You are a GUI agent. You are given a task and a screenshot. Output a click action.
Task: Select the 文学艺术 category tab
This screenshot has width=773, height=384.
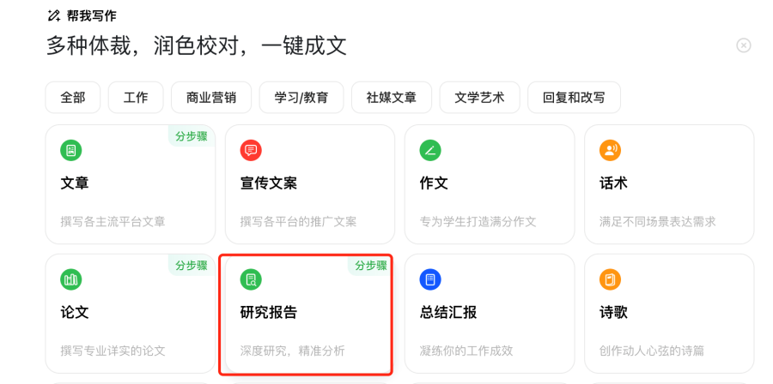(479, 98)
